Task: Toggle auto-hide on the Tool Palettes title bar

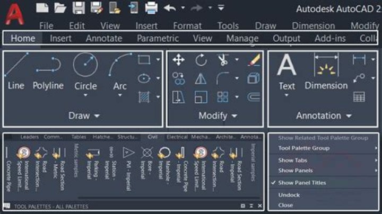Action: coord(251,206)
